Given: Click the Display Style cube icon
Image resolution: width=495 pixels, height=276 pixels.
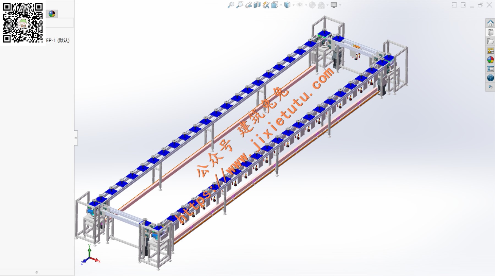Looking at the screenshot, I should pyautogui.click(x=287, y=5).
